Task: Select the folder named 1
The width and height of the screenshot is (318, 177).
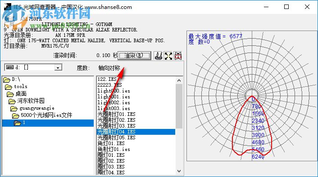Action: pos(48,123)
